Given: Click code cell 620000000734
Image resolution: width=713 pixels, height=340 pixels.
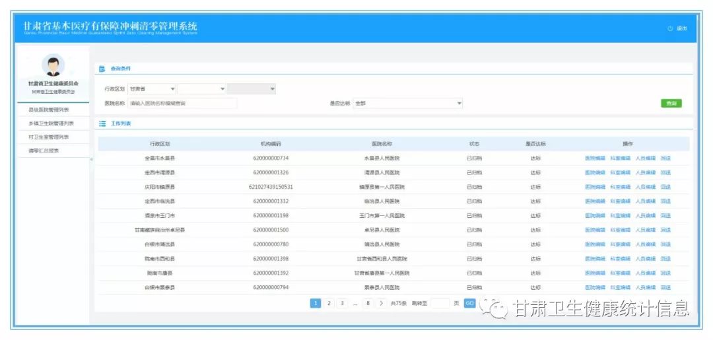Looking at the screenshot, I should tap(271, 158).
